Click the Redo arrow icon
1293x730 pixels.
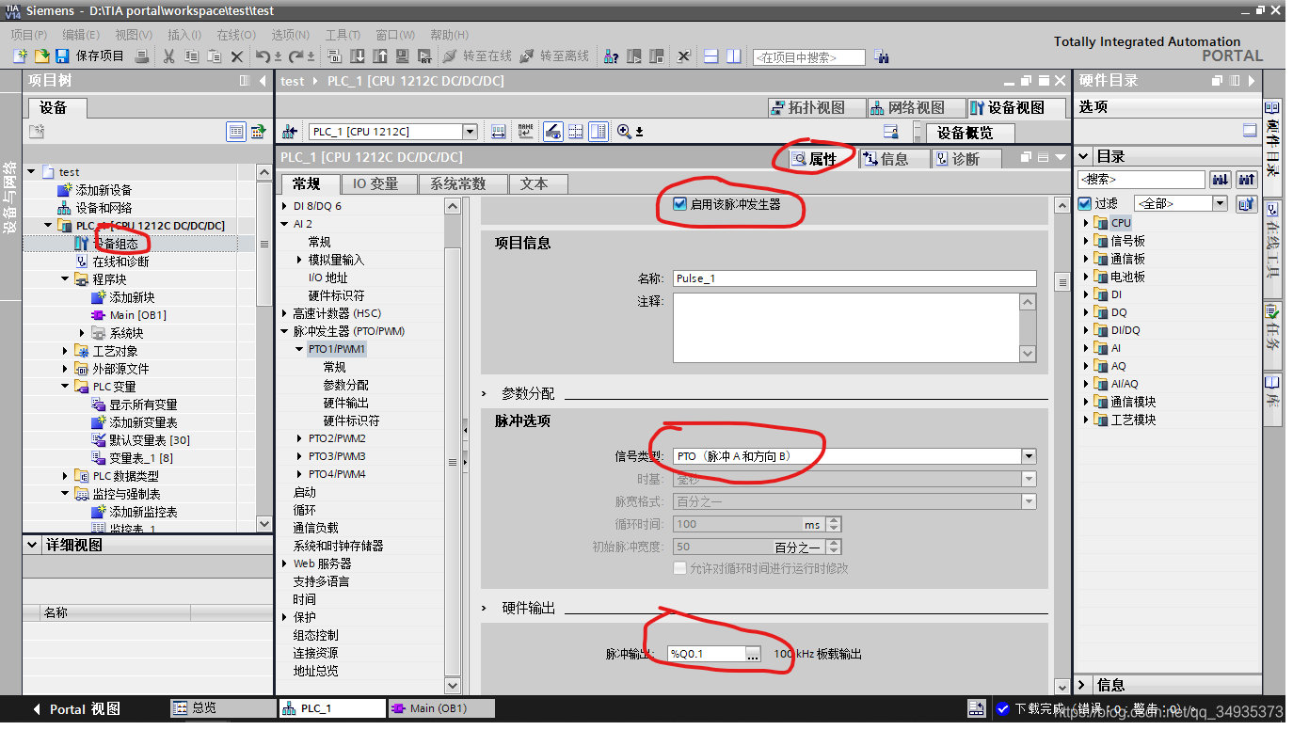pos(295,56)
